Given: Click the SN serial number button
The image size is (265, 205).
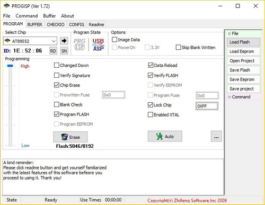Looking at the screenshot, I should click(x=64, y=51).
